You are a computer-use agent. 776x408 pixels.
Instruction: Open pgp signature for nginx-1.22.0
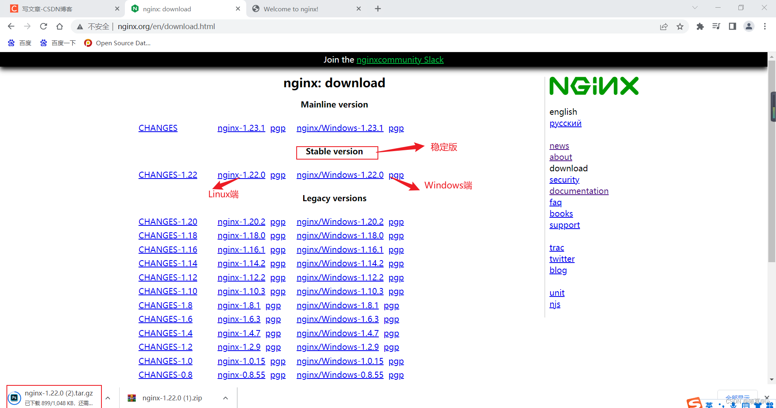click(278, 175)
